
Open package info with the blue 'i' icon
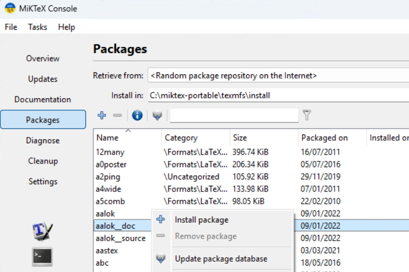click(x=138, y=116)
